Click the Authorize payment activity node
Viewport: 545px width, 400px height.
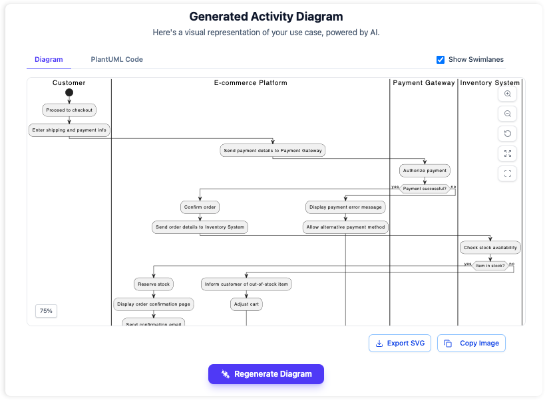point(425,170)
